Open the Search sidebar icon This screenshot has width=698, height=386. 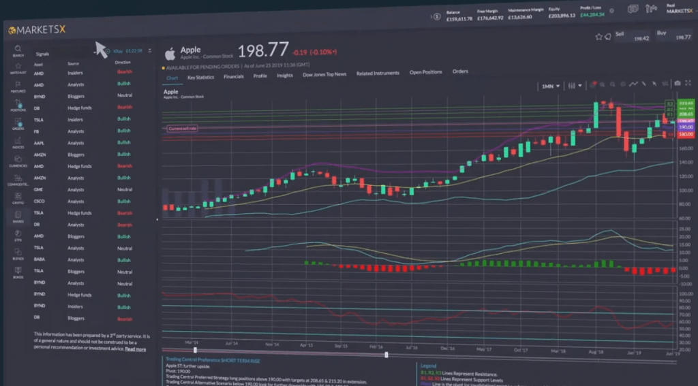click(18, 50)
